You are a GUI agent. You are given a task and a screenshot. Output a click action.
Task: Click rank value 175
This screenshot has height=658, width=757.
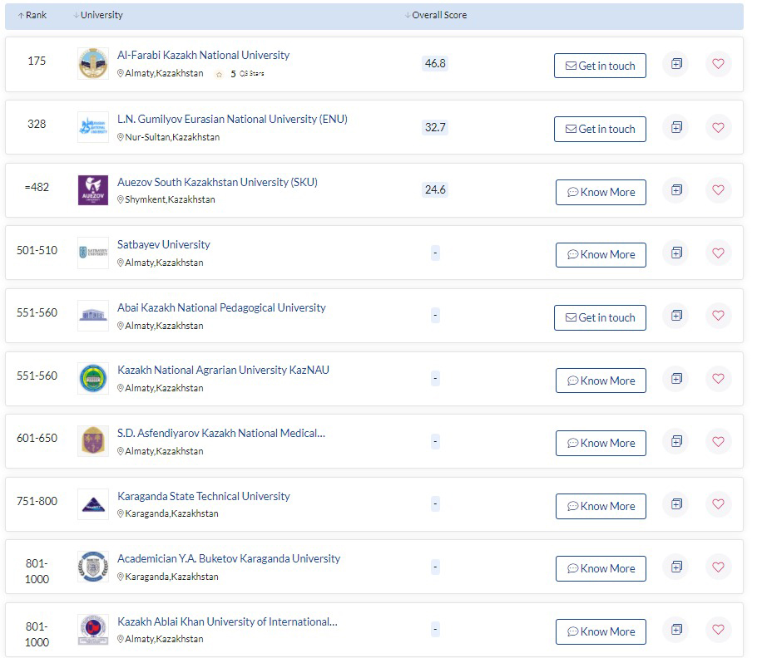(x=37, y=61)
